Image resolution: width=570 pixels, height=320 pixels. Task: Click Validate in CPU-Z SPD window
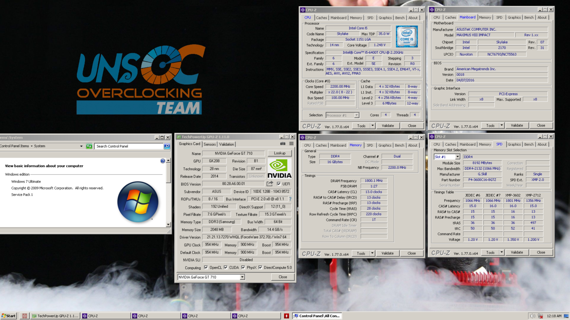[517, 252]
